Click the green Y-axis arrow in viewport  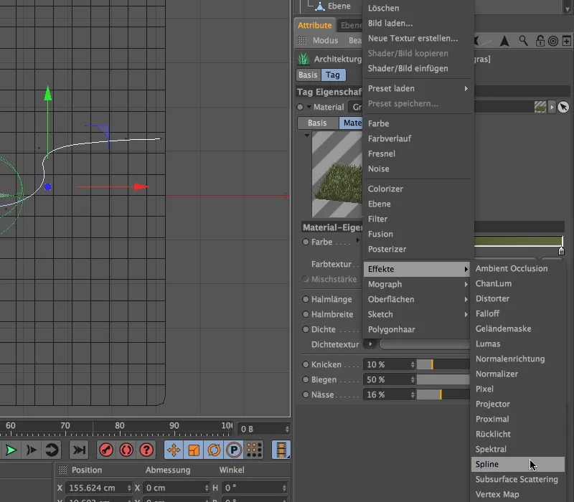click(47, 93)
